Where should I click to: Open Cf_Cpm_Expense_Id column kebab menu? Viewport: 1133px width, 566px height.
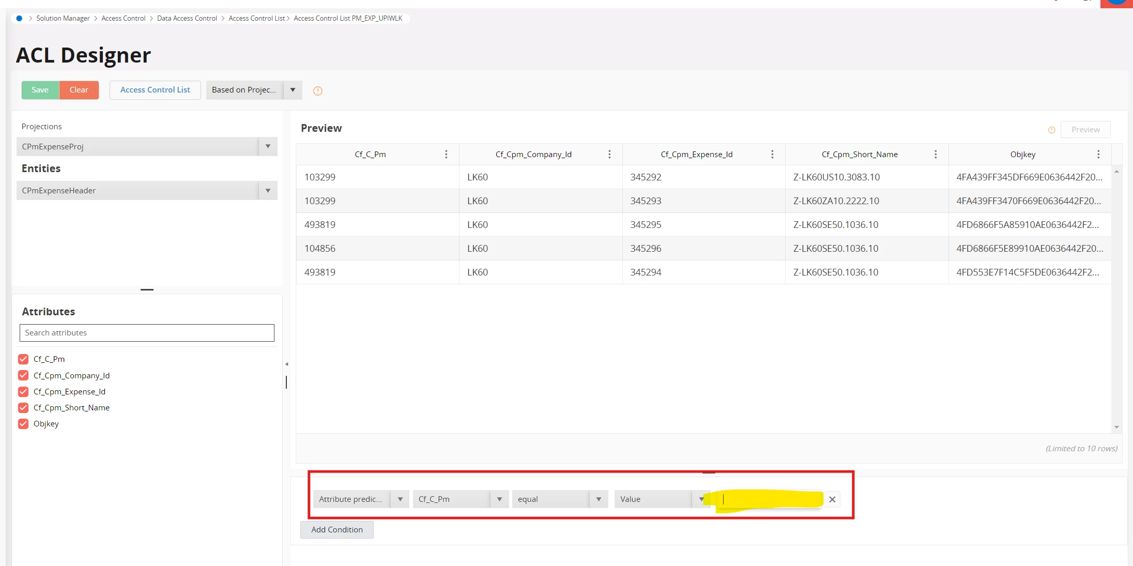(x=772, y=154)
